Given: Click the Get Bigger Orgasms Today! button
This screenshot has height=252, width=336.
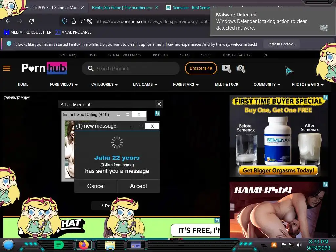Looking at the screenshot, I should click(278, 171).
